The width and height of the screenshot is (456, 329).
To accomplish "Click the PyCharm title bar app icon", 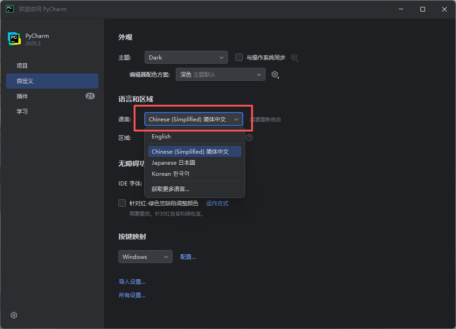I will [10, 9].
